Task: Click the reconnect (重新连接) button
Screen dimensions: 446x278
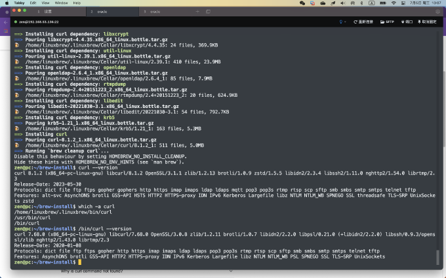Action: (x=363, y=22)
